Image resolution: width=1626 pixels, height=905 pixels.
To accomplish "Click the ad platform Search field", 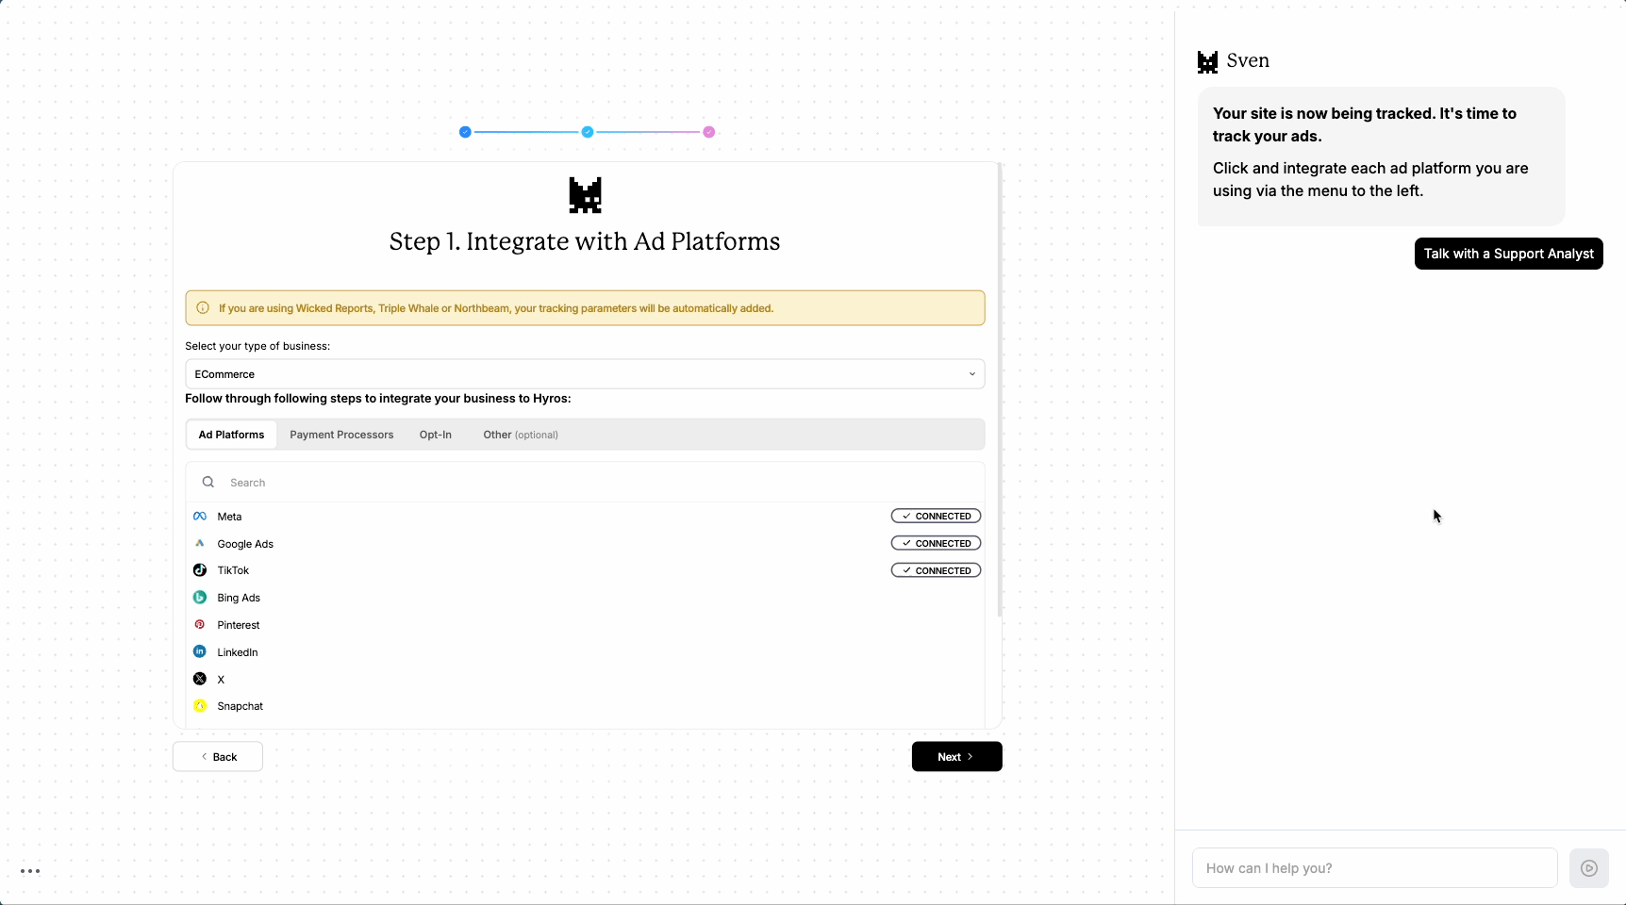I will pos(594,483).
